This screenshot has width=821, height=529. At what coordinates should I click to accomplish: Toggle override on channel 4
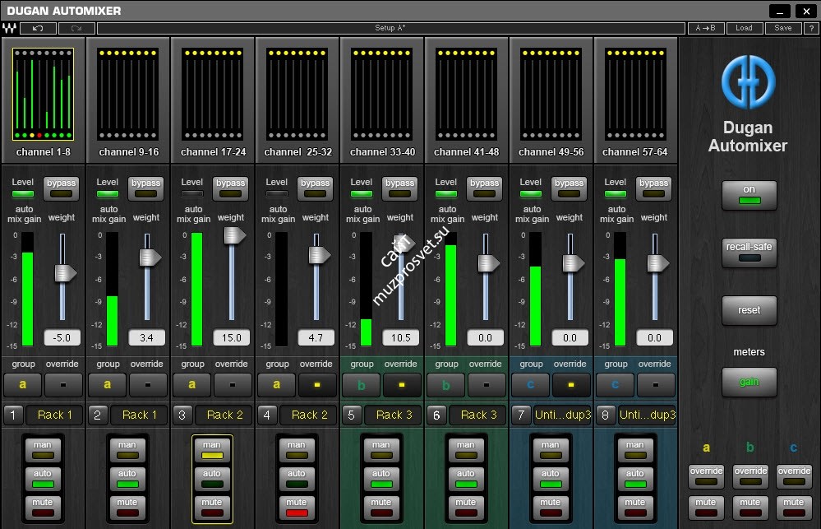317,385
